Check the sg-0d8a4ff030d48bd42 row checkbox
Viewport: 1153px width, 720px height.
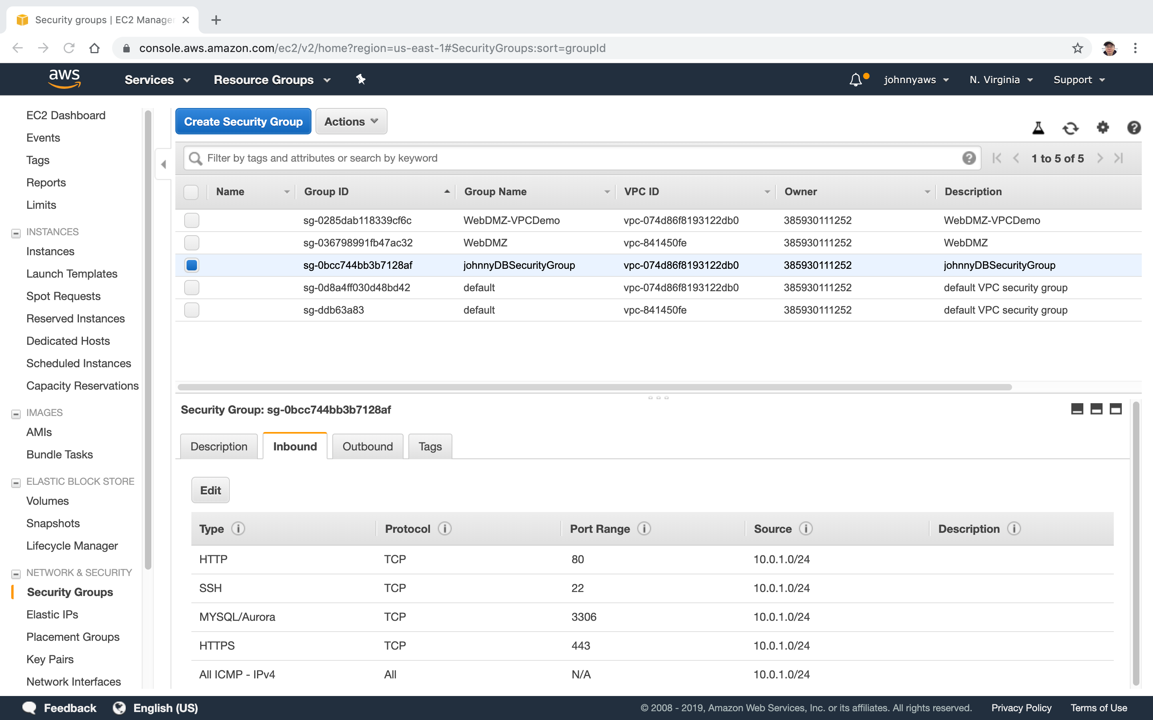tap(191, 288)
